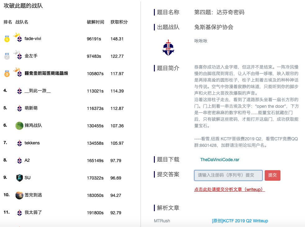
Task: Download TheDaVinciCode.rar file
Action: pos(220,160)
